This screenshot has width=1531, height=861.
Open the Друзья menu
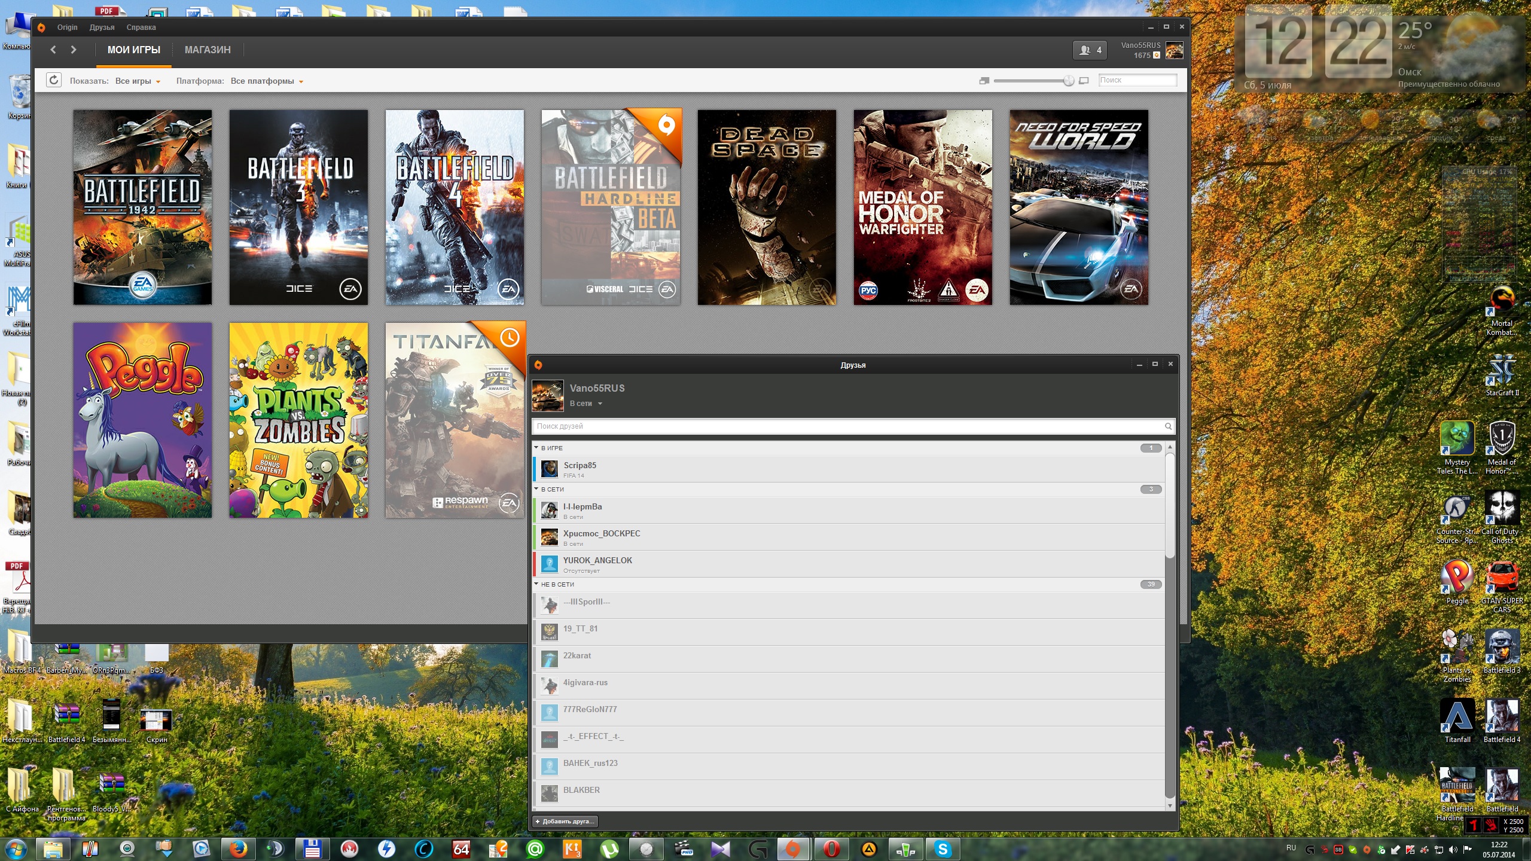pos(102,28)
